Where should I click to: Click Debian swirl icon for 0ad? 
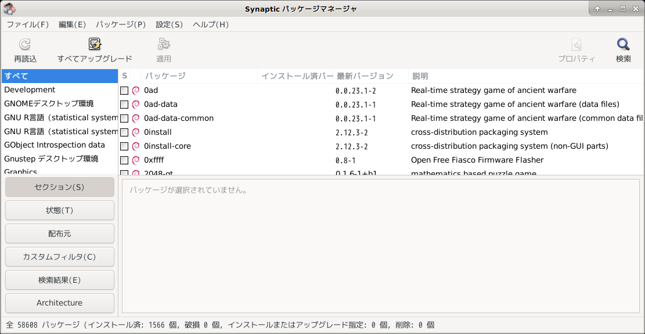point(136,91)
